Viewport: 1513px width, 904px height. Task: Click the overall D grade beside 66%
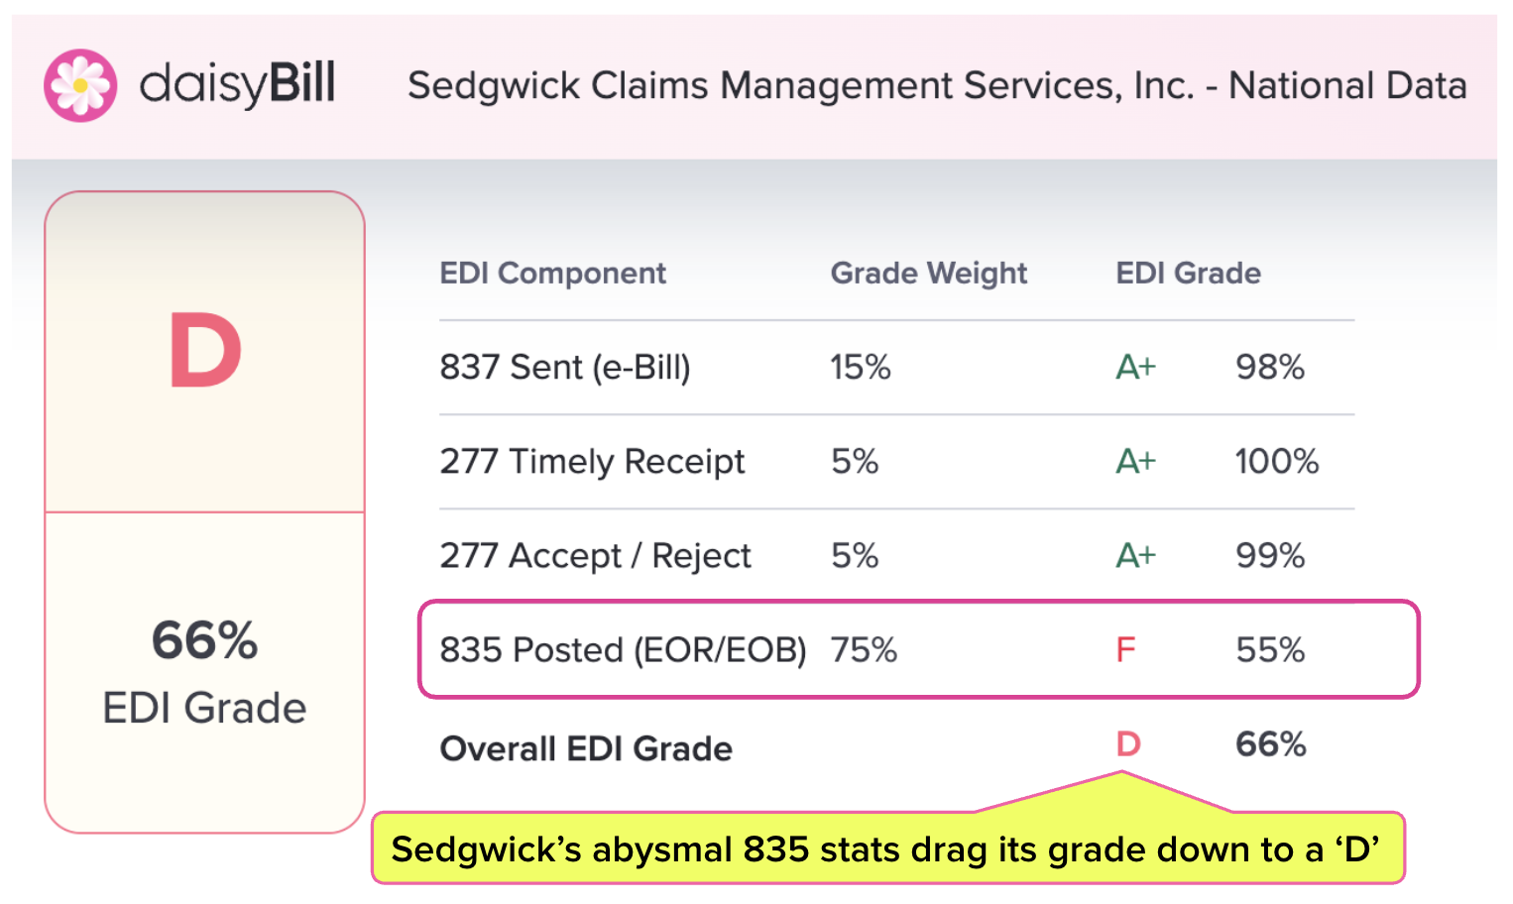[1128, 744]
